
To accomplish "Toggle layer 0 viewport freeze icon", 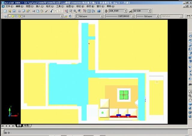I will (x=16, y=16).
